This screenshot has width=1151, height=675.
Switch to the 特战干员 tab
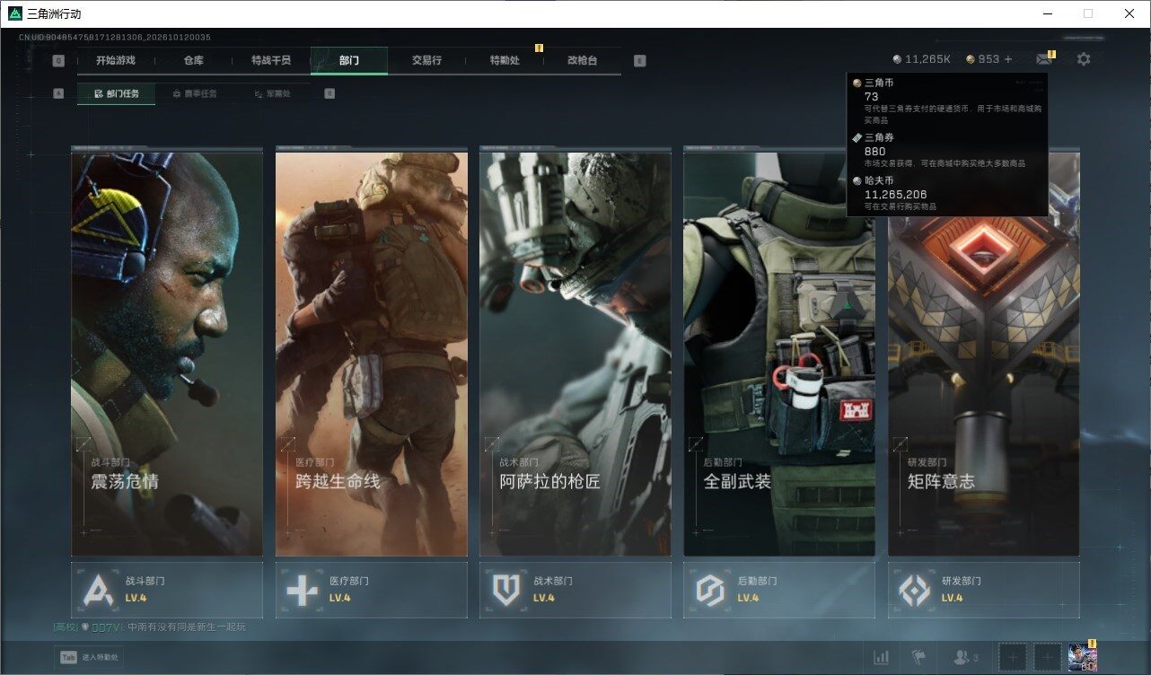click(x=271, y=61)
